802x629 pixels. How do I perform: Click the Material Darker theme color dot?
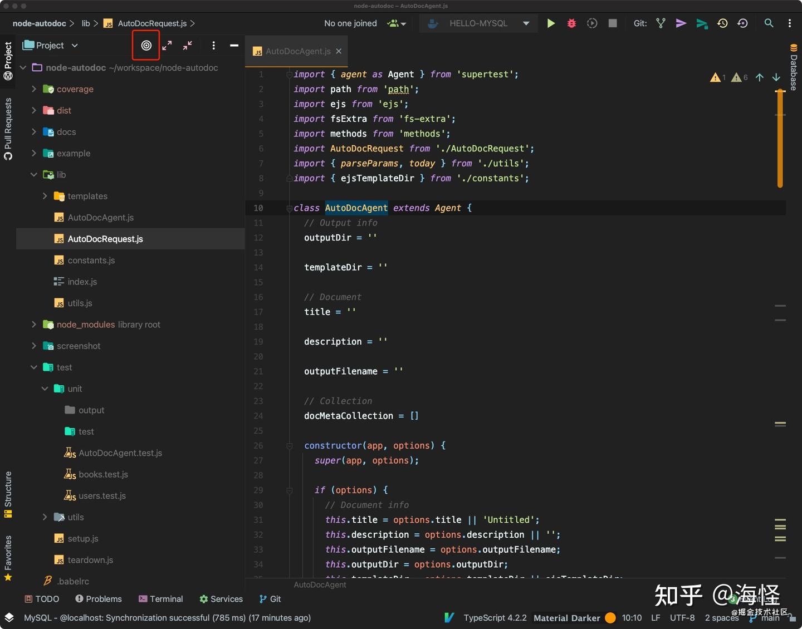coord(610,617)
